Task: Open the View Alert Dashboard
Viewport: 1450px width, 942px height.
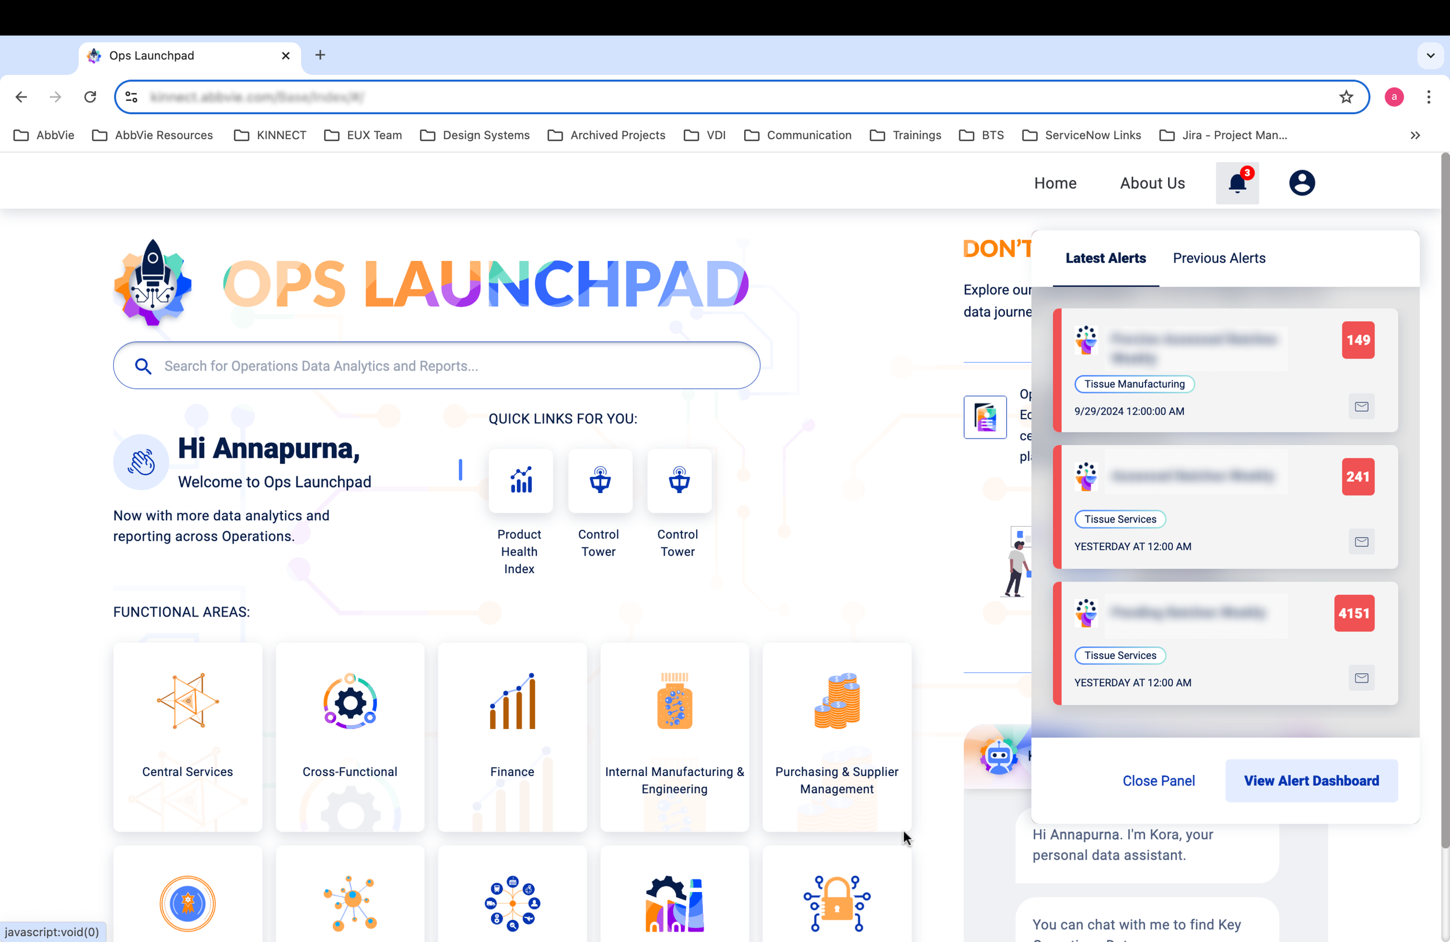Action: tap(1311, 781)
